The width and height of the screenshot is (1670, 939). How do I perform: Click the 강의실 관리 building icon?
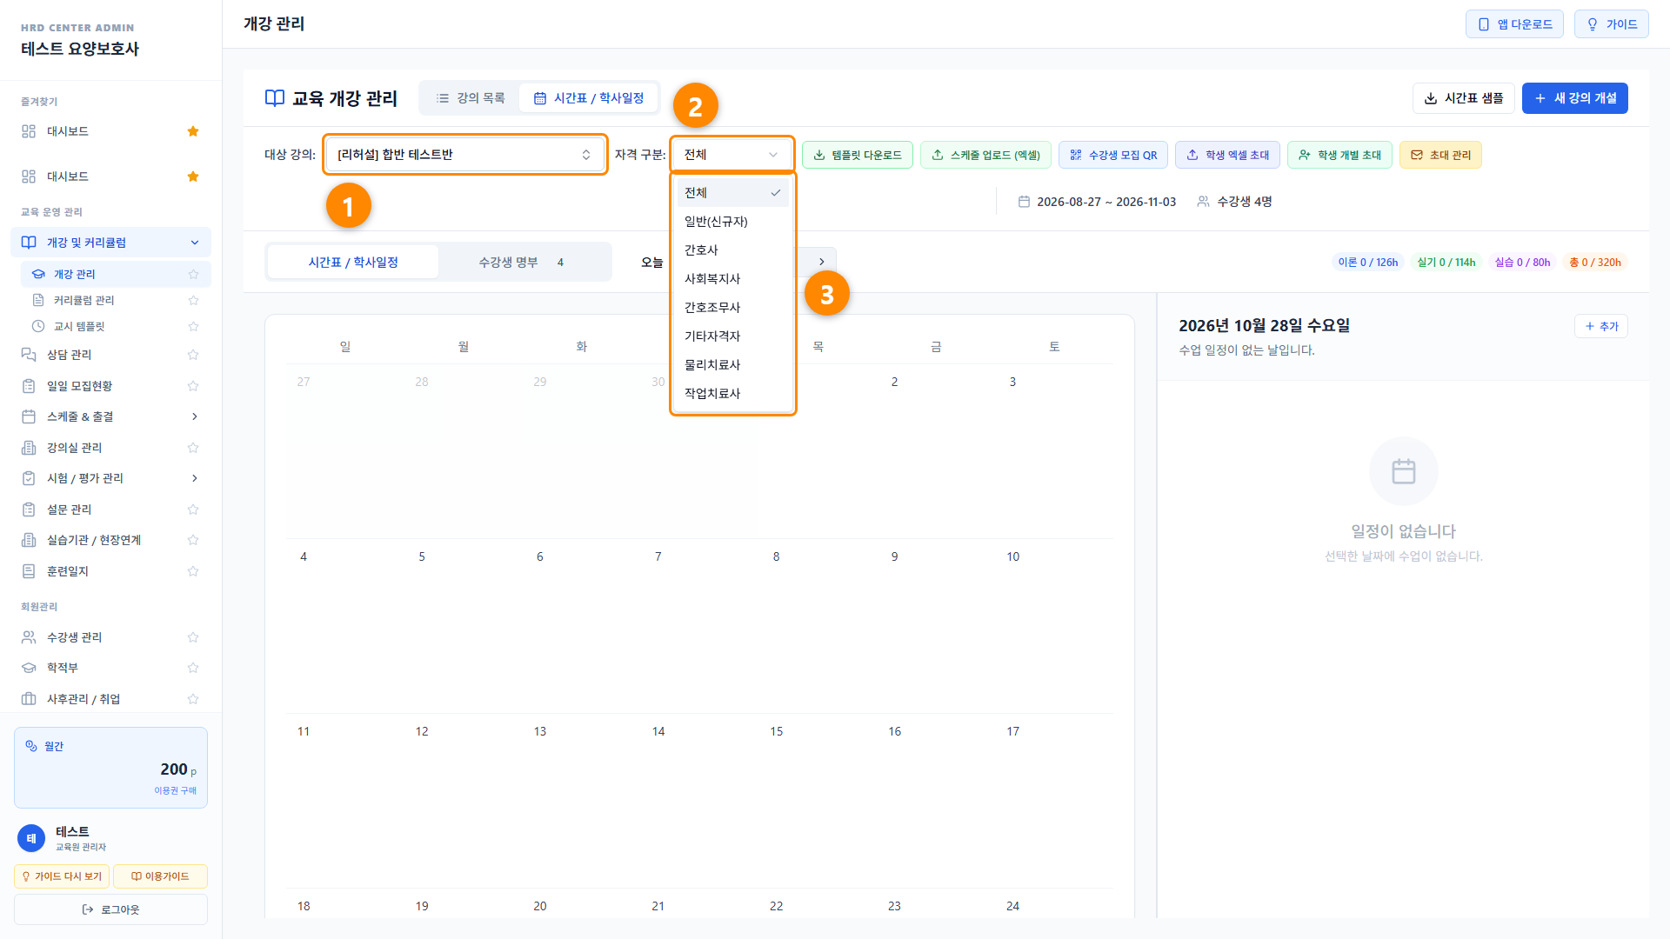(29, 448)
